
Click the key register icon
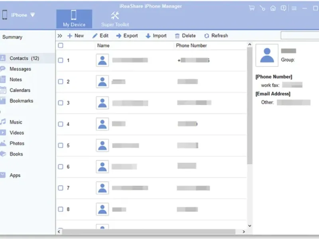point(262,8)
